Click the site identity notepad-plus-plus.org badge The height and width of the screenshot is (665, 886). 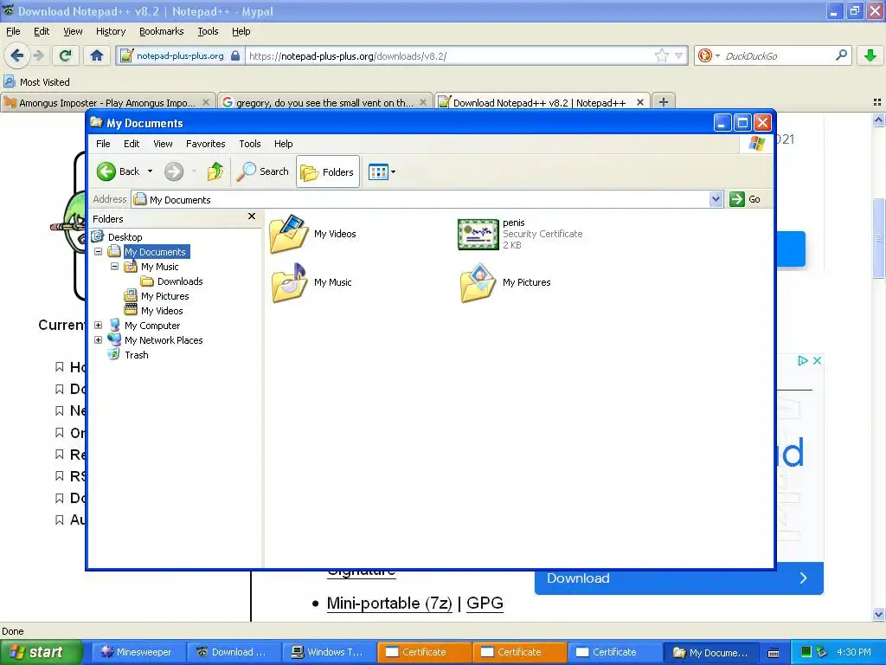point(180,56)
